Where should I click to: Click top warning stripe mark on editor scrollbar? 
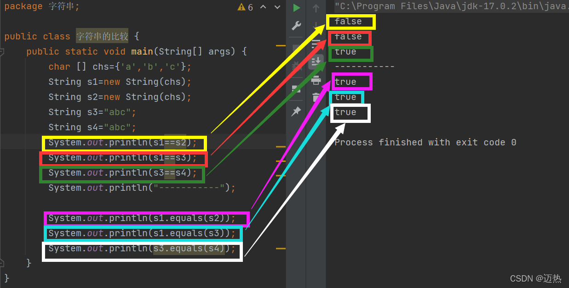point(281,45)
